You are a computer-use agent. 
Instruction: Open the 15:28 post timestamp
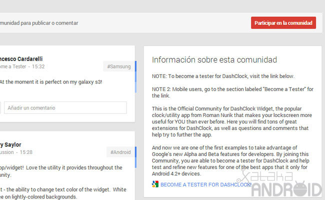click(26, 152)
